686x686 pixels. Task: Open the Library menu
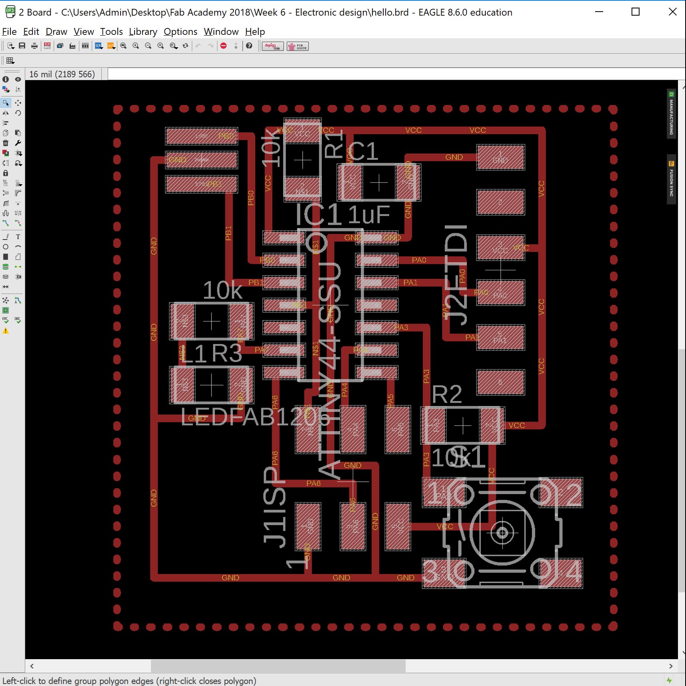(x=143, y=32)
